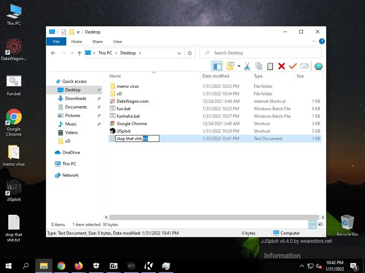
Task: Switch to Details view layout button
Action: [313, 224]
